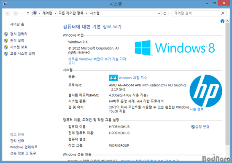Click the magnifier search icon

coord(223,13)
